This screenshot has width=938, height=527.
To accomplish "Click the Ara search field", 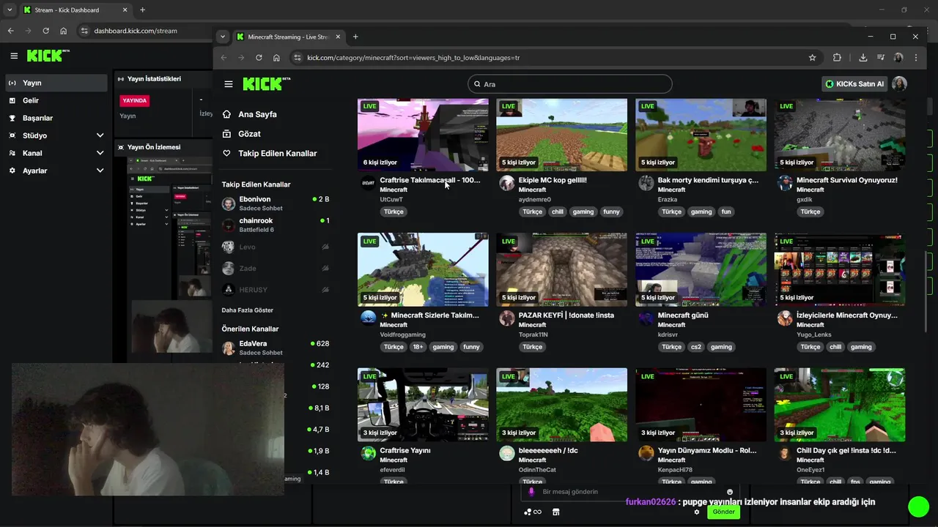I will [569, 84].
